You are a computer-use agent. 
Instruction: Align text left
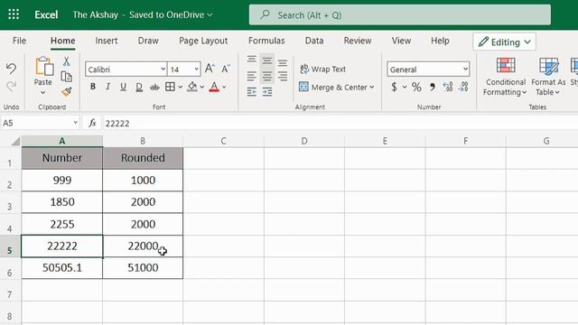click(252, 76)
